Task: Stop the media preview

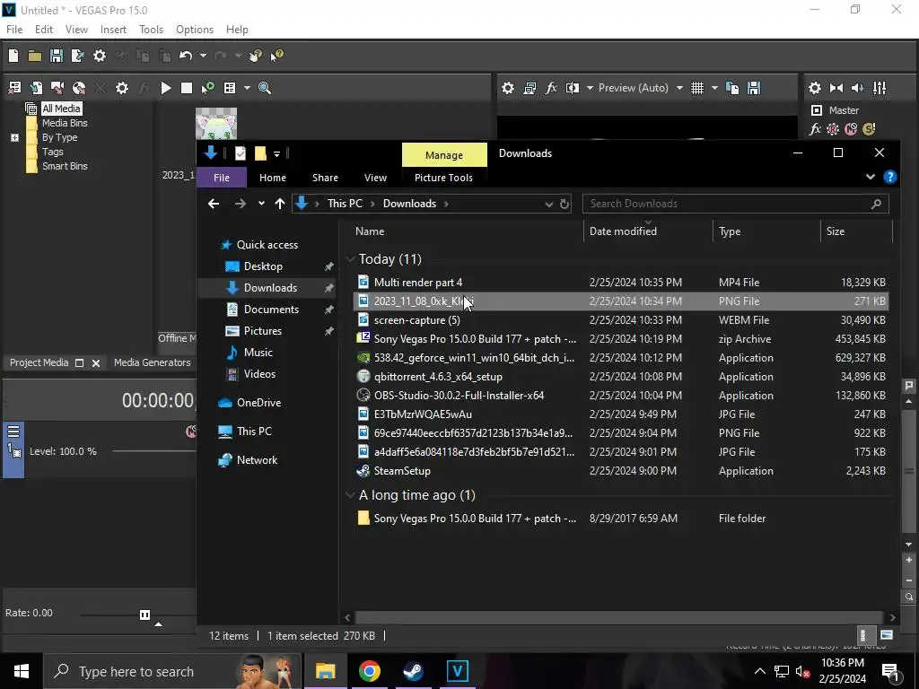Action: [187, 88]
